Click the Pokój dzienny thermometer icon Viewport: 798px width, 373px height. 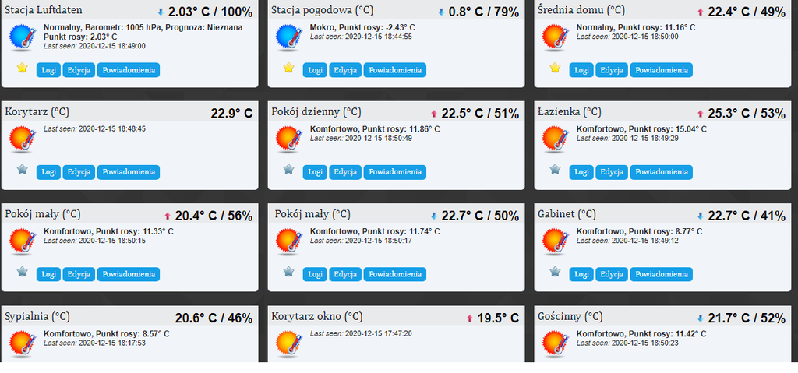point(289,139)
